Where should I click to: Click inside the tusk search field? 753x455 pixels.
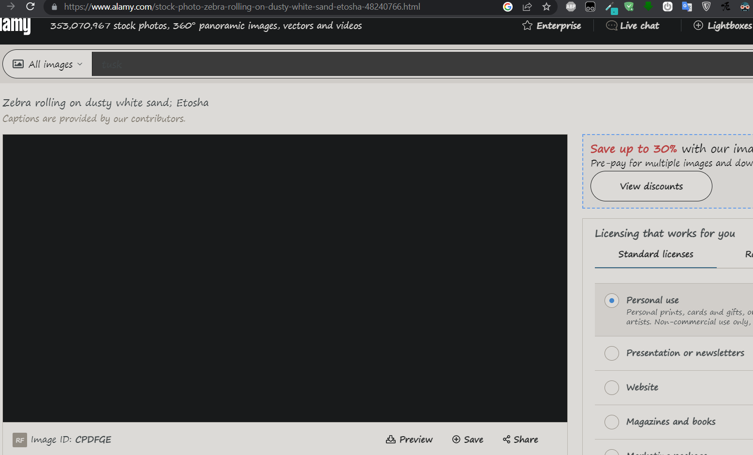(x=242, y=63)
